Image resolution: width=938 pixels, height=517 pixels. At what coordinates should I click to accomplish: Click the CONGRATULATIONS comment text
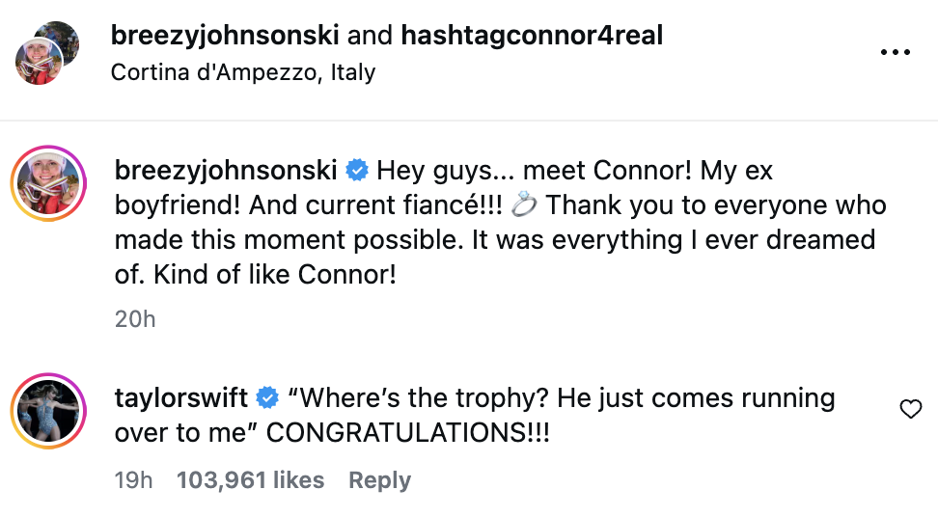(405, 432)
